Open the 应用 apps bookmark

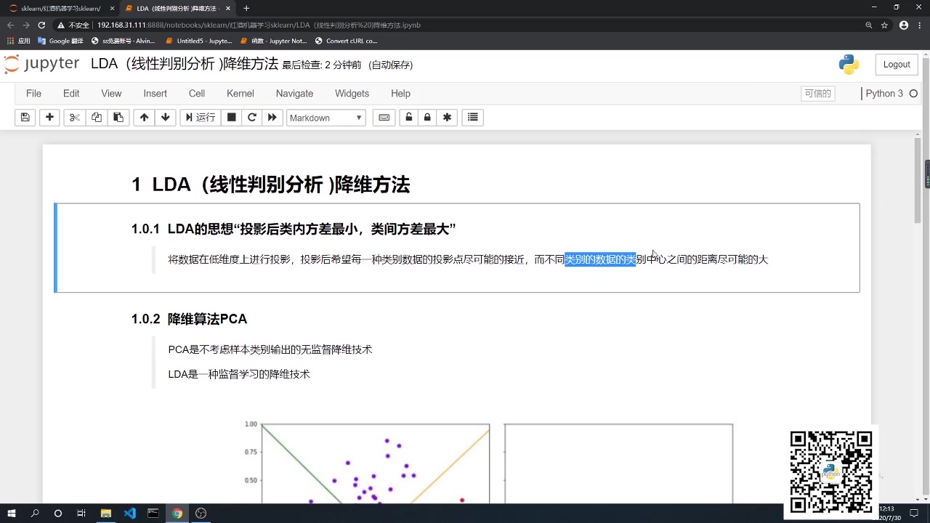click(19, 41)
